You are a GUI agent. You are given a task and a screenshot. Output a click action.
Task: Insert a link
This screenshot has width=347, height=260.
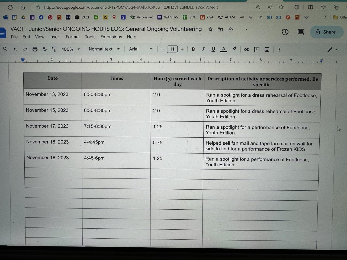coord(246,49)
